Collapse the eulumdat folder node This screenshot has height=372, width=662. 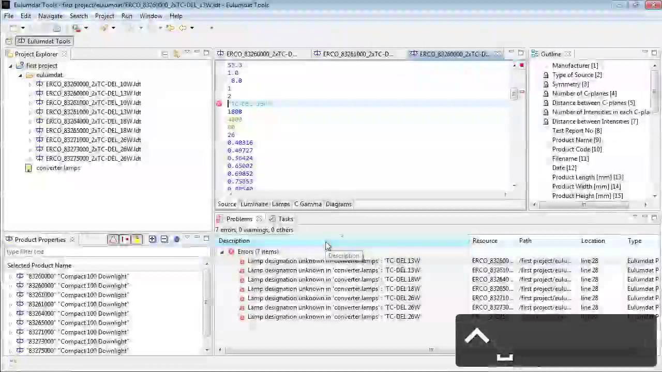tap(20, 75)
